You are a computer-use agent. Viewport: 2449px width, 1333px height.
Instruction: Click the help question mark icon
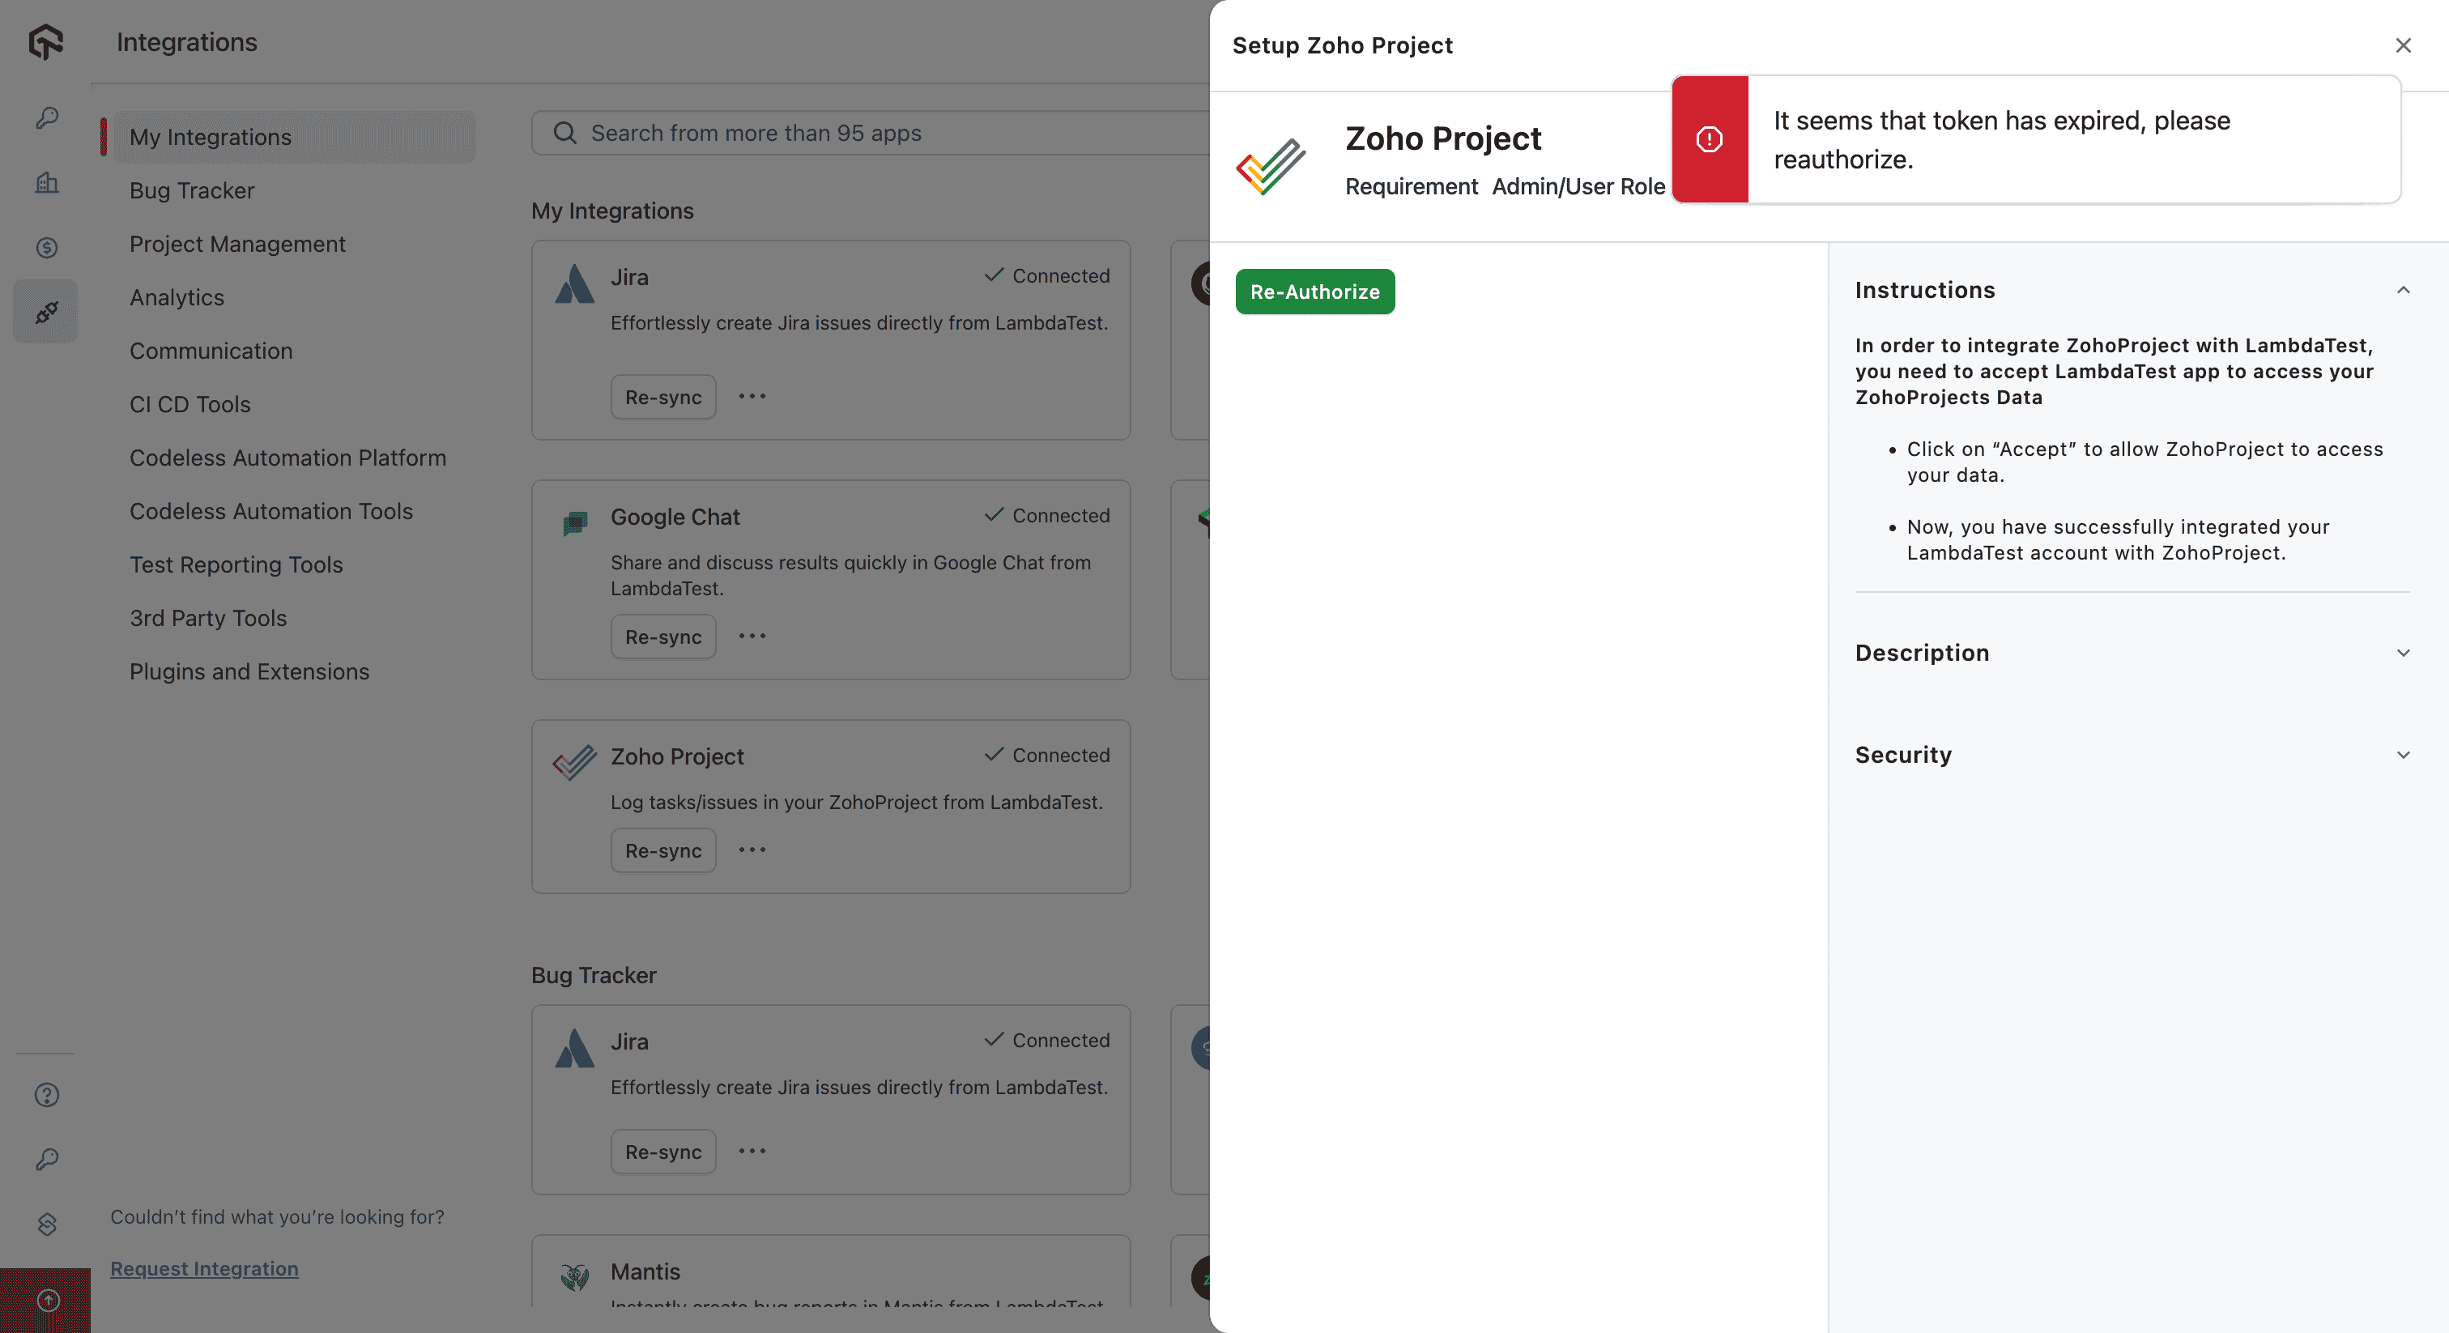pyautogui.click(x=47, y=1095)
